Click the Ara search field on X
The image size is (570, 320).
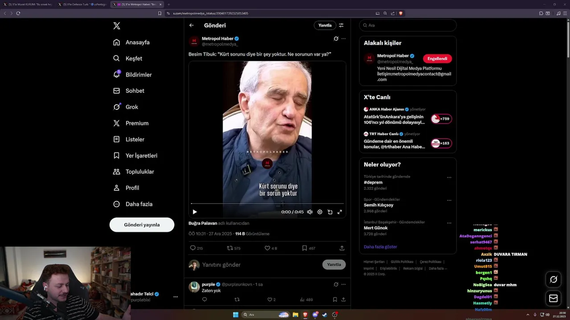tap(407, 25)
